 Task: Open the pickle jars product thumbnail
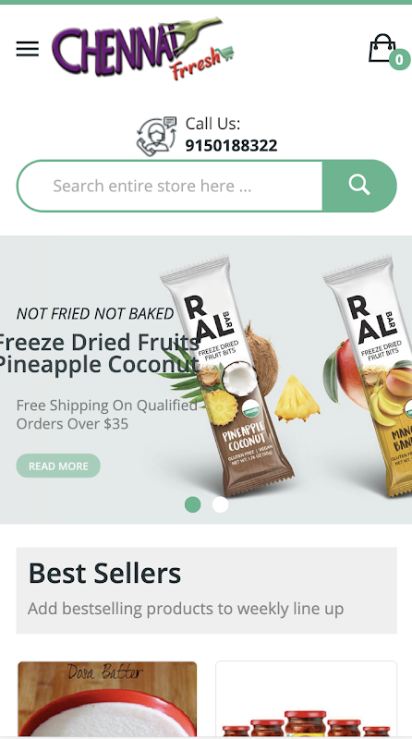pos(307,698)
